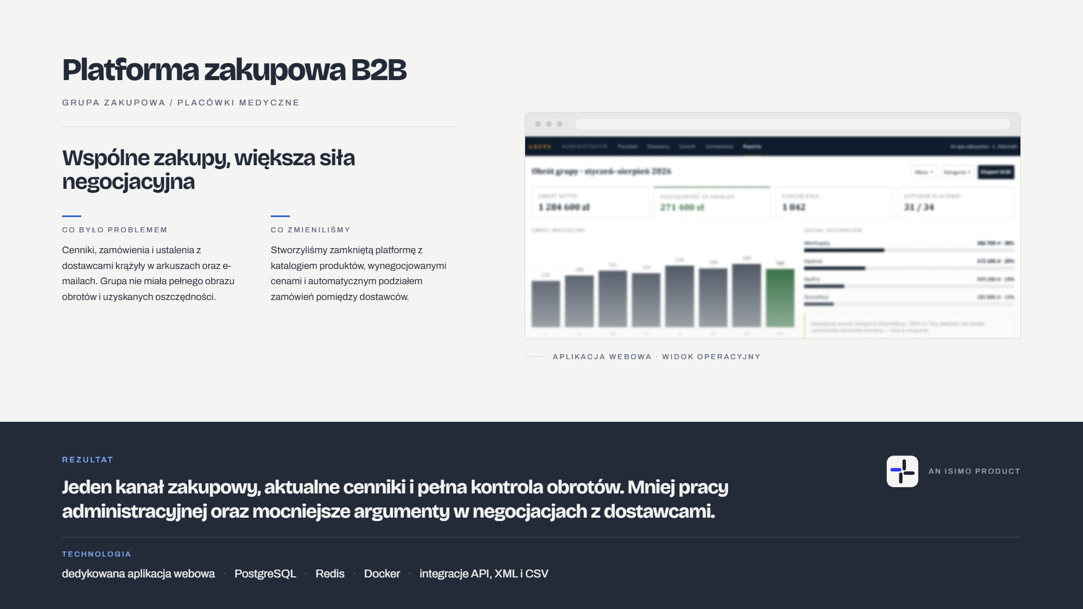Image resolution: width=1083 pixels, height=609 pixels.
Task: Click 'integracje API, XML i CSV'
Action: [484, 573]
